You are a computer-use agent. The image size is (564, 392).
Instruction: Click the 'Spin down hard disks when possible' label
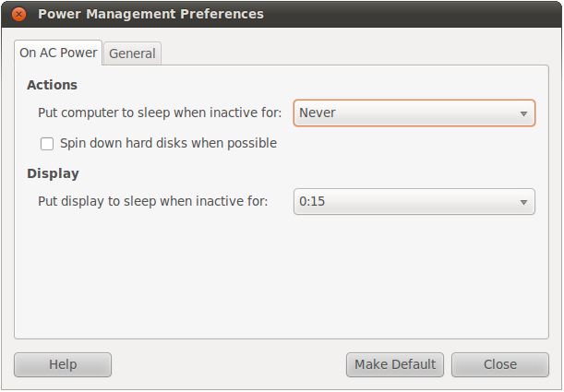[168, 144]
